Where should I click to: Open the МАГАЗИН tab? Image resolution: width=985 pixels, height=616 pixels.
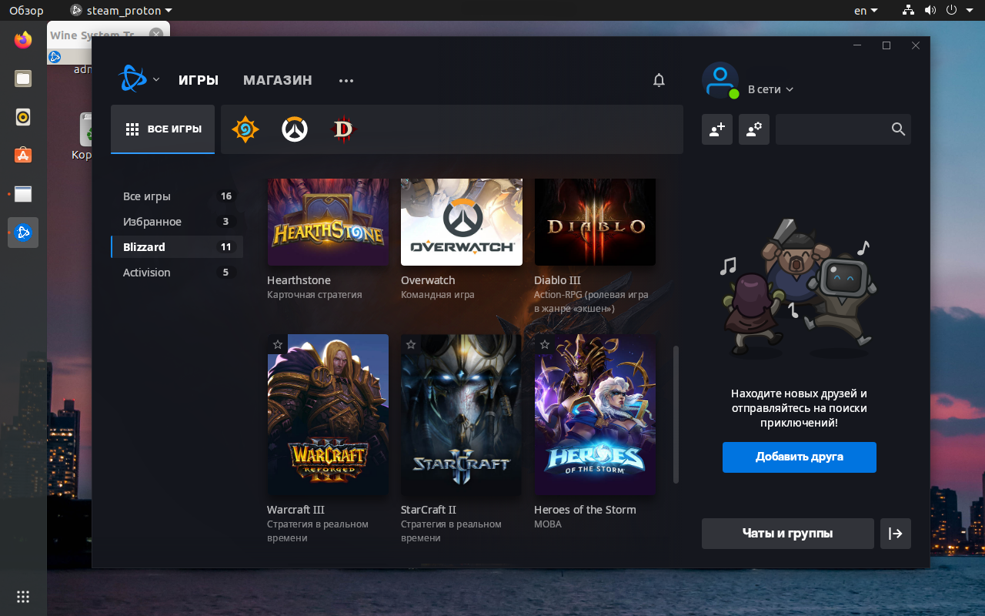(x=278, y=80)
